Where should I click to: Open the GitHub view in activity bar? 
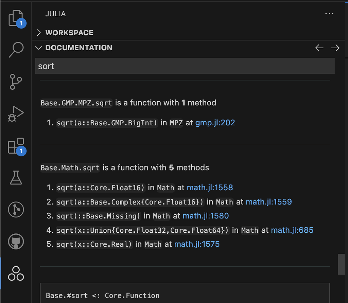pyautogui.click(x=15, y=242)
